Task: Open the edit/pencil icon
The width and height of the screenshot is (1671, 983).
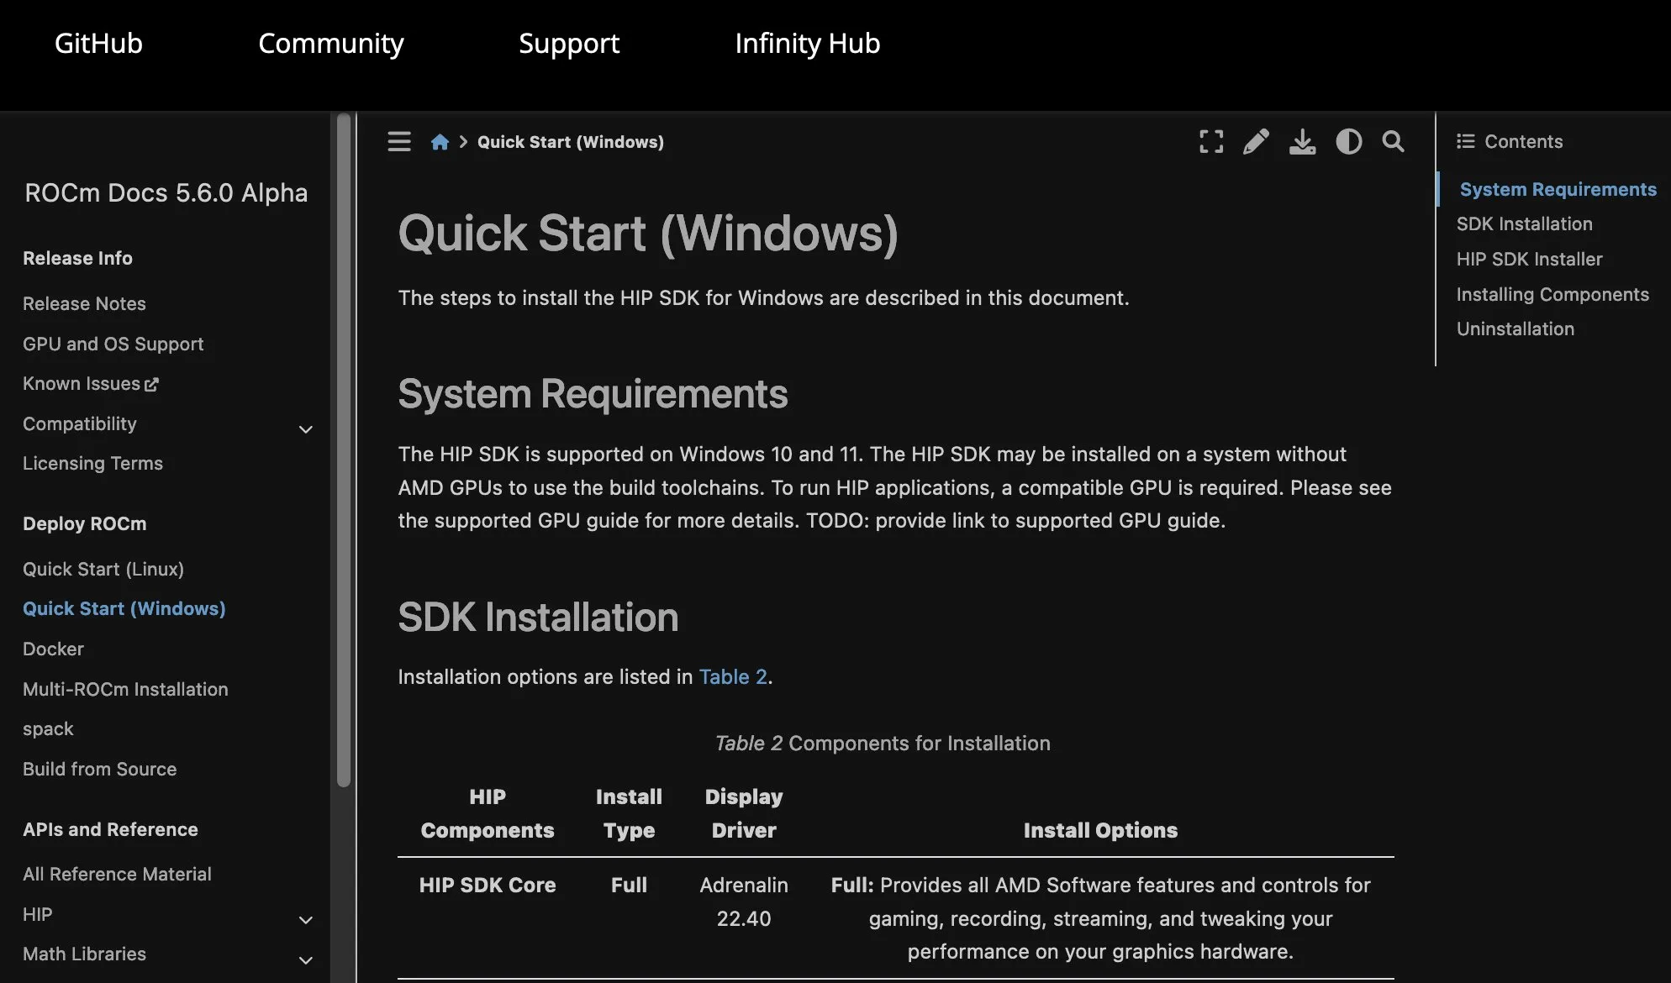Action: (1257, 140)
